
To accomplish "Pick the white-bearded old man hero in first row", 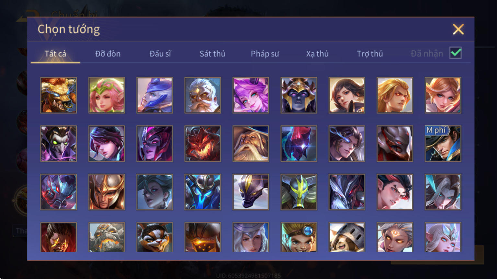I will pos(203,95).
